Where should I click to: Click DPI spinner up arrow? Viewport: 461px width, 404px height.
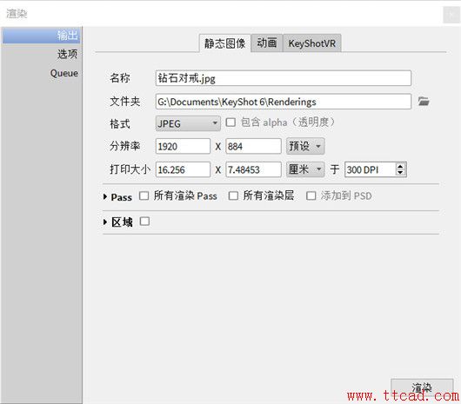point(400,167)
